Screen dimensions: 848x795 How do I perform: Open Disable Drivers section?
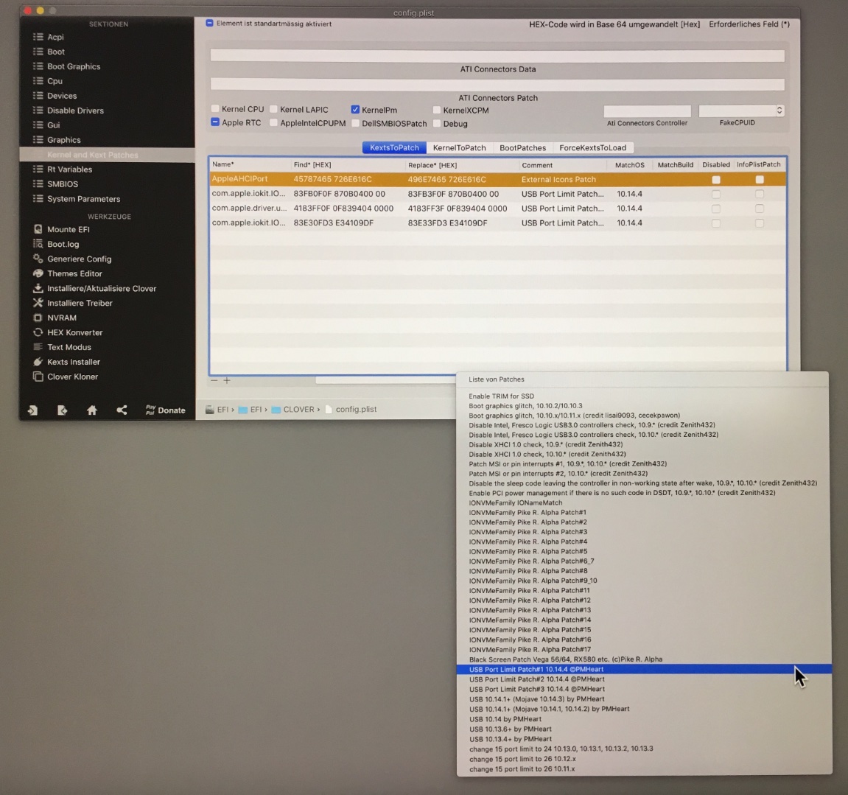pos(75,111)
